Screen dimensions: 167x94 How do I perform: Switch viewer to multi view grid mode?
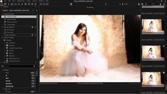click(x=41, y=4)
